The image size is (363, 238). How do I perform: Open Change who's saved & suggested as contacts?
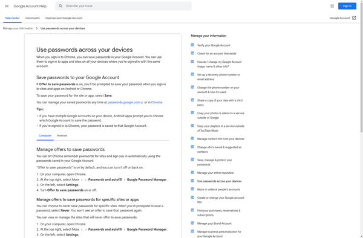219,149
